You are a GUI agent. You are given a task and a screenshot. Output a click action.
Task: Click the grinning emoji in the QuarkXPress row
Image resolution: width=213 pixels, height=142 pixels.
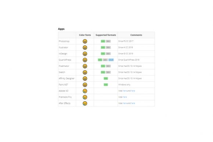pos(85,60)
